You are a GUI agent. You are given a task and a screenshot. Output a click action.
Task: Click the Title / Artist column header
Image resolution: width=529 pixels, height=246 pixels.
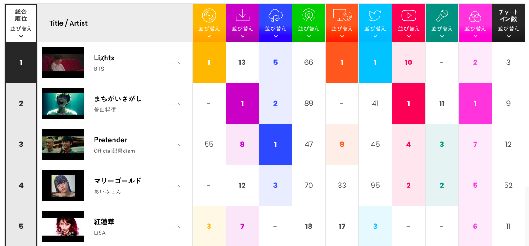coord(68,23)
